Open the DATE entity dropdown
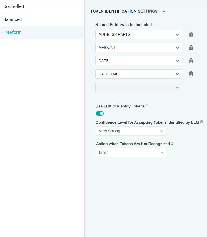This screenshot has height=237, width=207. click(x=138, y=61)
